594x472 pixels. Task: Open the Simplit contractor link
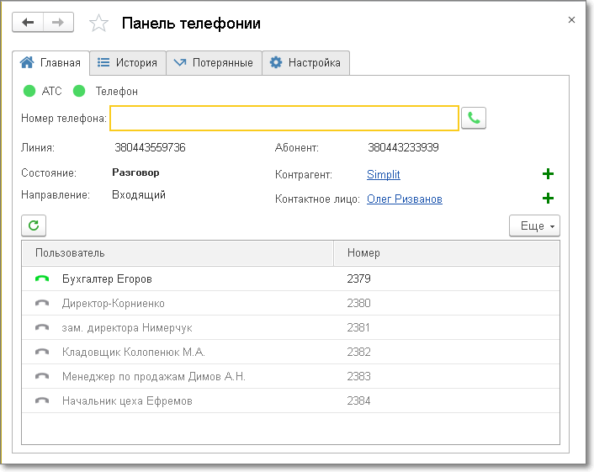pyautogui.click(x=384, y=175)
